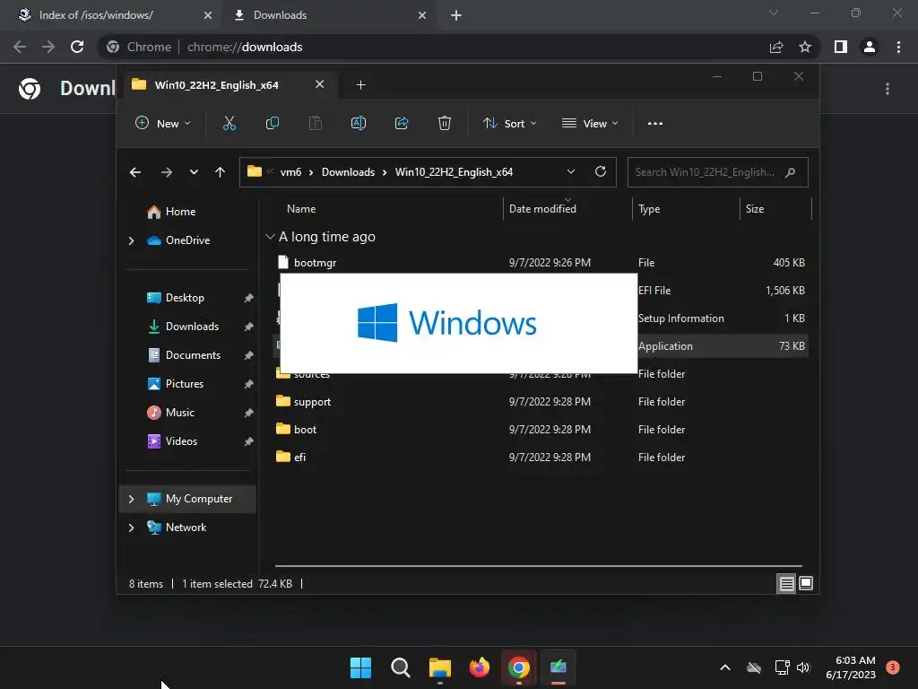This screenshot has height=689, width=918.
Task: Show hidden system tray icons chevron
Action: tap(724, 667)
